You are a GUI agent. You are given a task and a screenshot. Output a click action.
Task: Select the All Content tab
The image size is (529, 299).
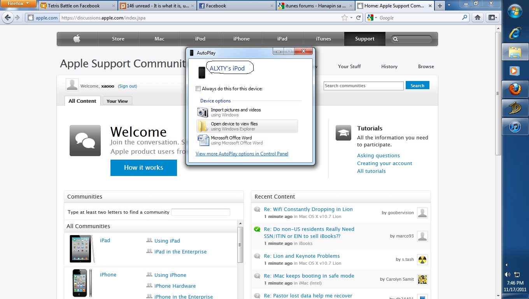click(x=82, y=101)
